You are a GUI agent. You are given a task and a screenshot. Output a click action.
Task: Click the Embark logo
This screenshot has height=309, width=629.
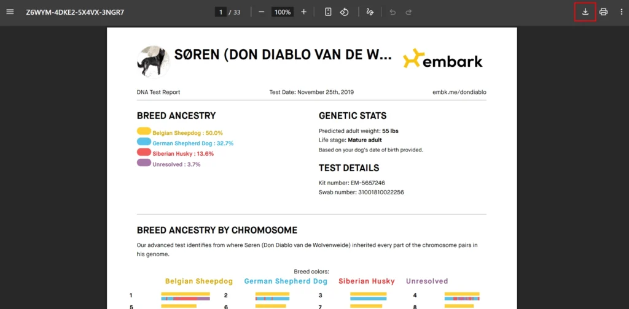[x=442, y=59]
